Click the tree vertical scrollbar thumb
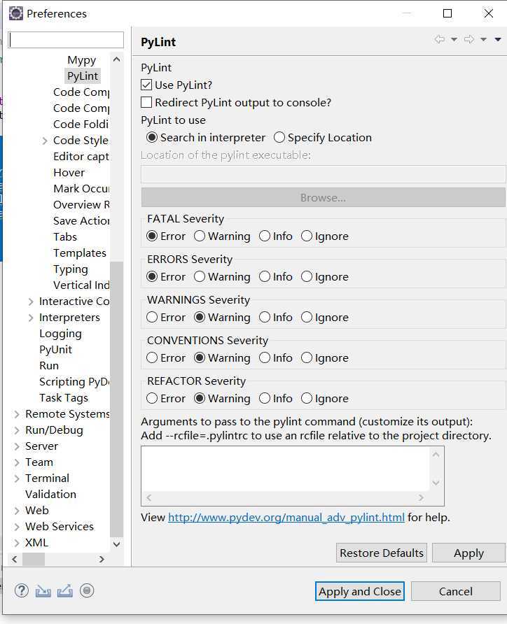 (x=116, y=399)
